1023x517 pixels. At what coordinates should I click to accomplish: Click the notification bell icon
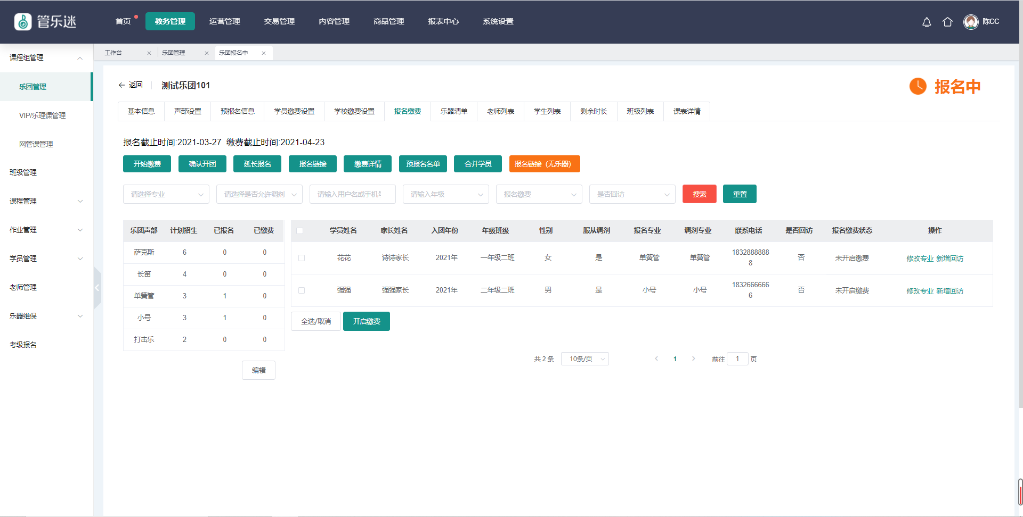click(x=927, y=22)
